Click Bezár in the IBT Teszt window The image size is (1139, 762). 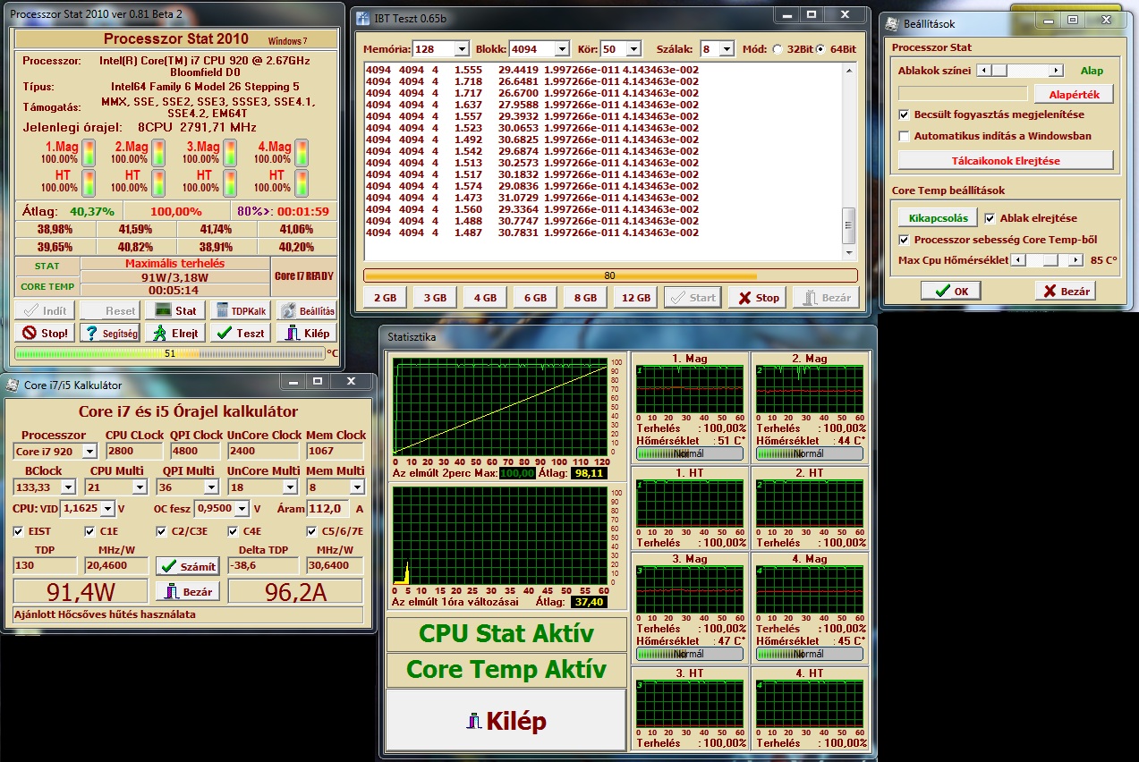coord(826,297)
